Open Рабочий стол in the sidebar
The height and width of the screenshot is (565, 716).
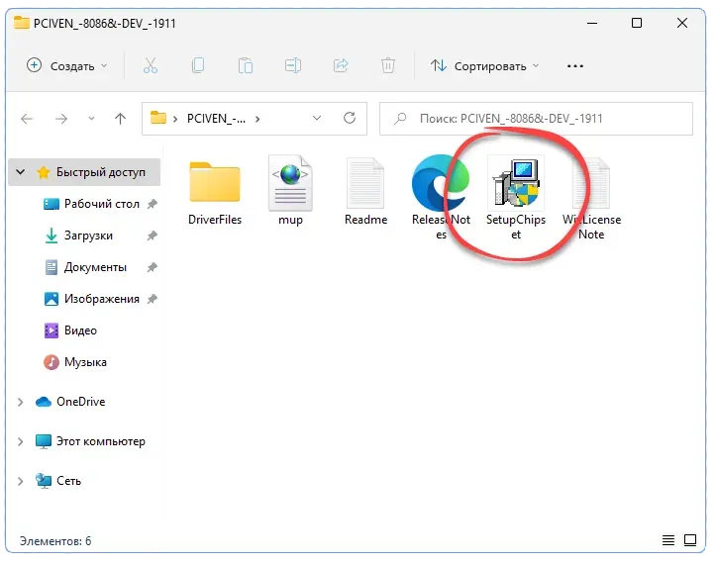pyautogui.click(x=101, y=204)
